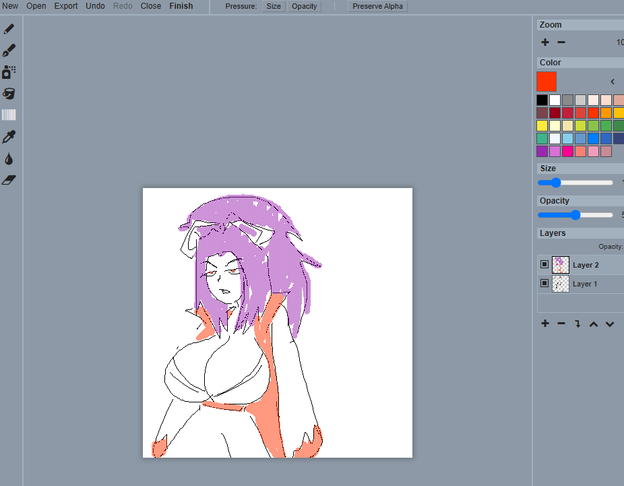Select Layer 1 thumbnail
The width and height of the screenshot is (624, 486).
click(x=561, y=284)
